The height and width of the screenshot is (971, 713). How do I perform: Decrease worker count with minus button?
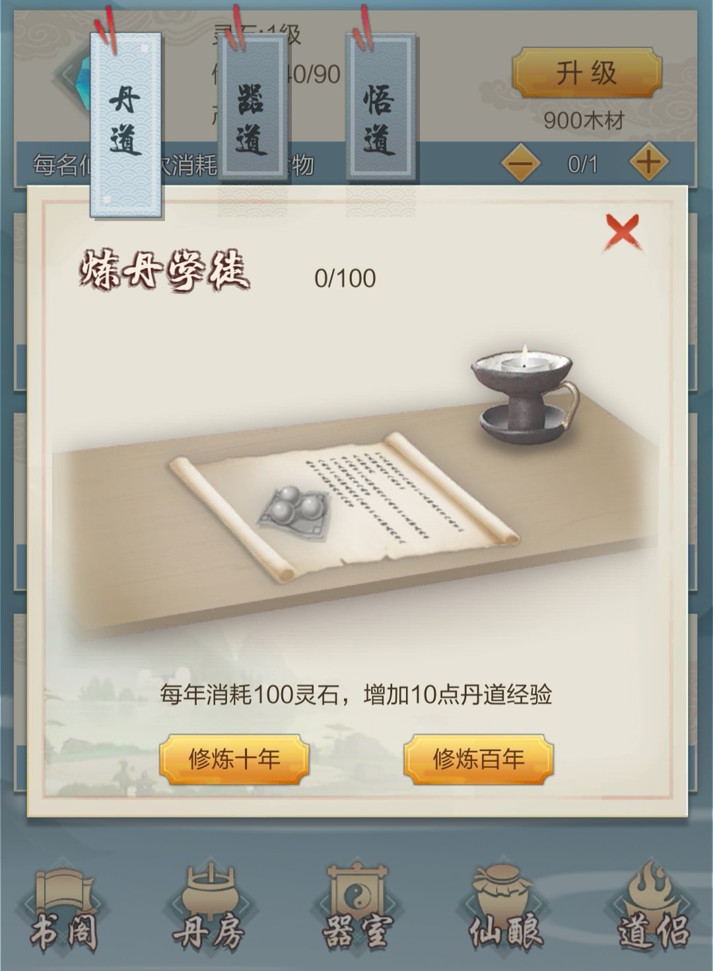pos(520,163)
